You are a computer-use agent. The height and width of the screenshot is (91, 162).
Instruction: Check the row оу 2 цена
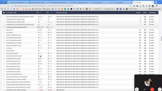click(4, 48)
